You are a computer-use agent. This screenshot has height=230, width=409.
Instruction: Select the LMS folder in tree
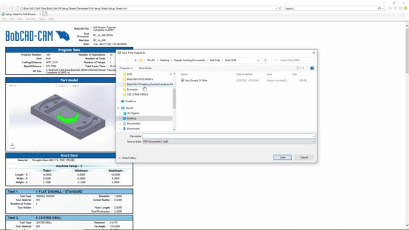tap(129, 74)
